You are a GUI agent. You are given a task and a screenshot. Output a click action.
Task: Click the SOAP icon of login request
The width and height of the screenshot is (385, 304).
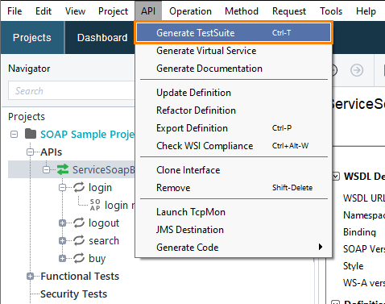[95, 205]
